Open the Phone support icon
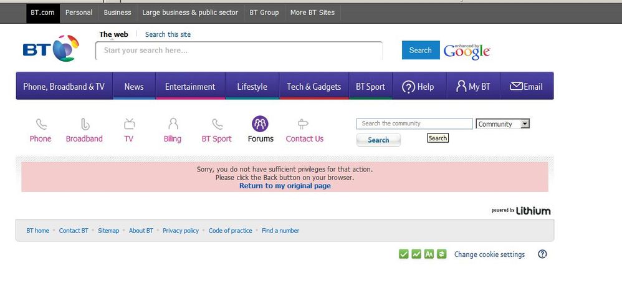The image size is (622, 290). coord(41,124)
